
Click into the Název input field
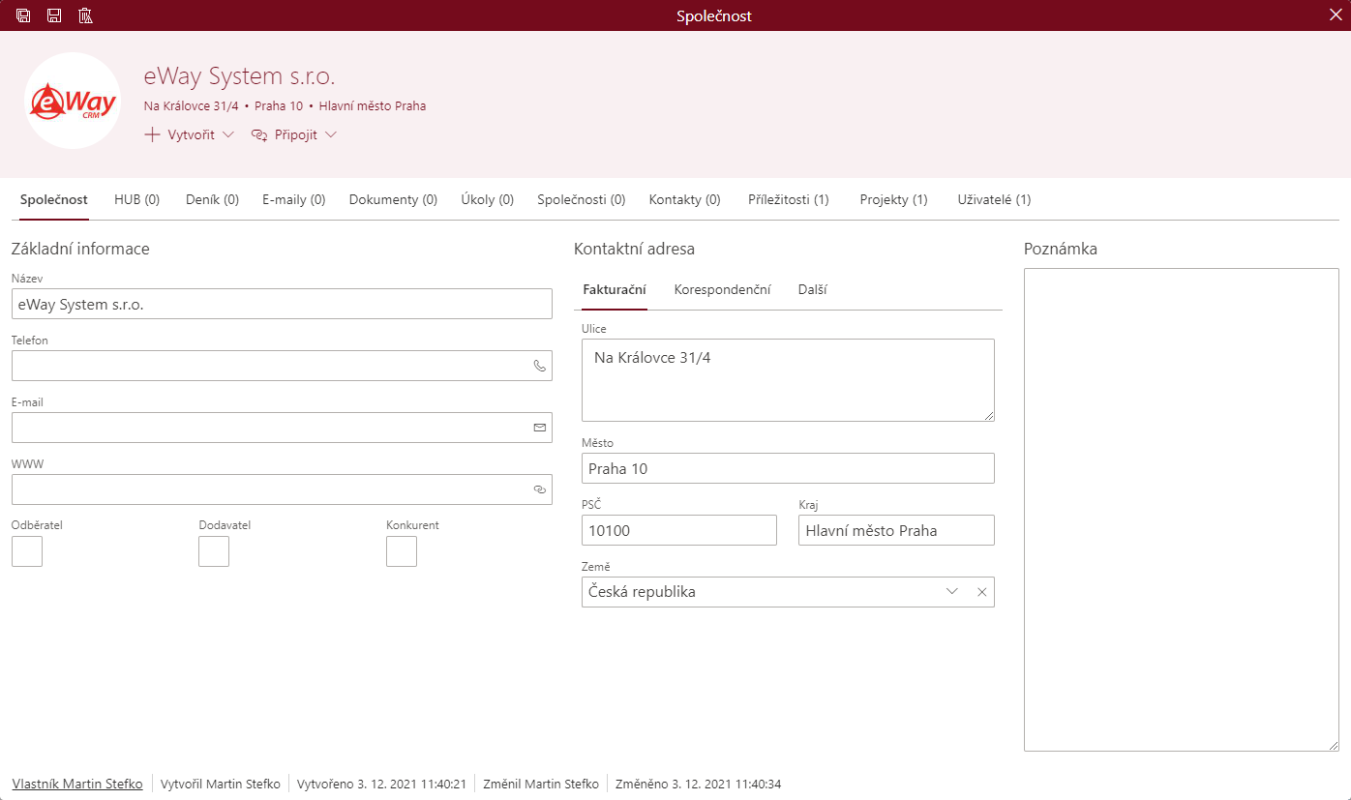coord(282,304)
